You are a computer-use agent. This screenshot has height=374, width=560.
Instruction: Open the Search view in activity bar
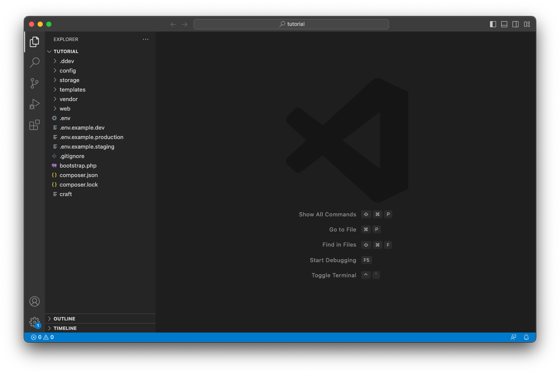coord(35,63)
